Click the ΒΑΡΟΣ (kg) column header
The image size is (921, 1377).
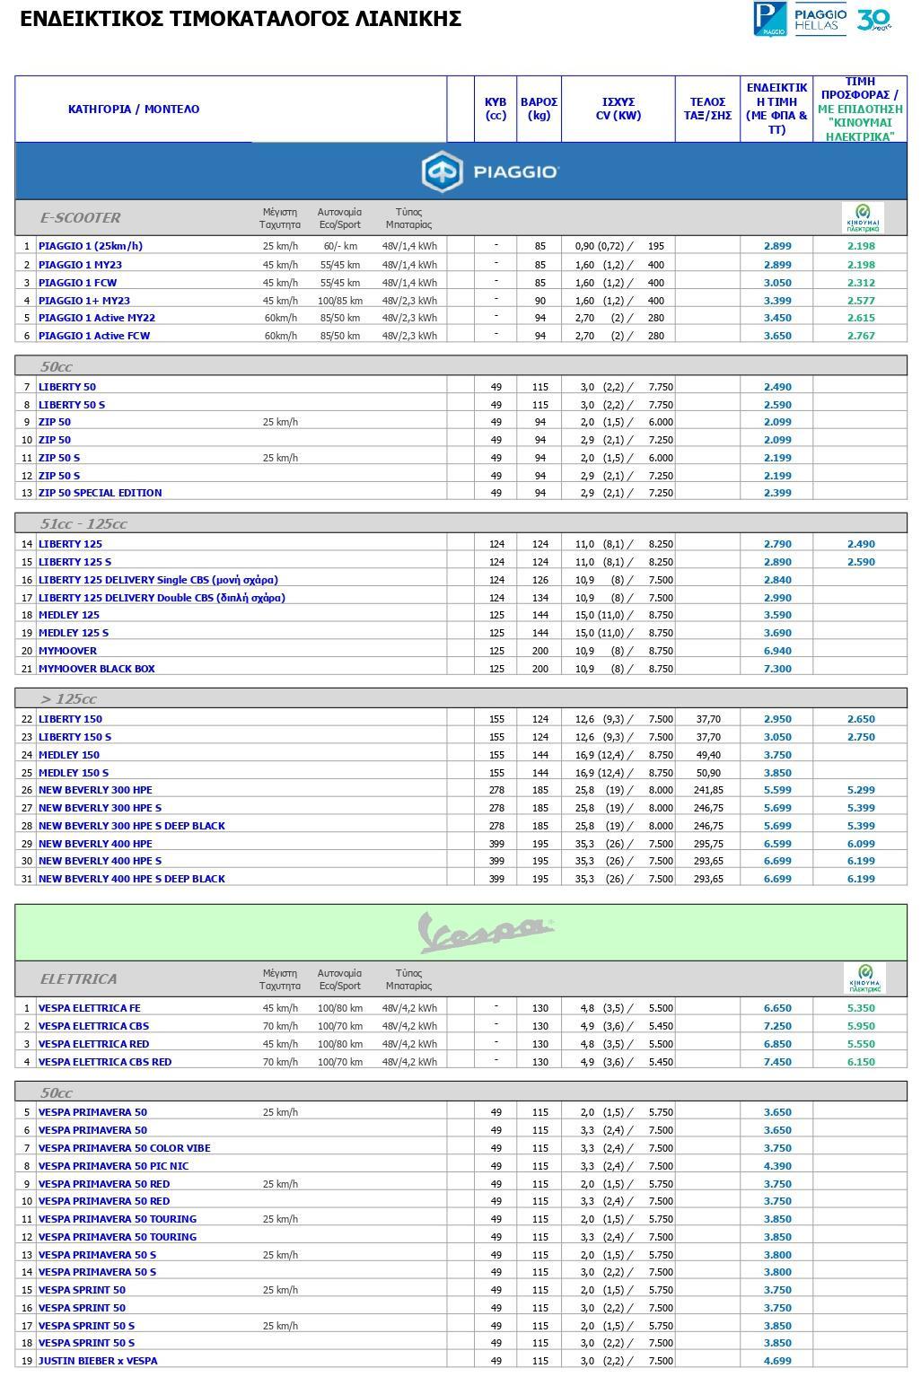click(x=539, y=109)
